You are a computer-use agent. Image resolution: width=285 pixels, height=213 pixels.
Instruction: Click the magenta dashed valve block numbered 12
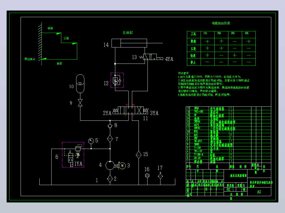pyautogui.click(x=117, y=80)
